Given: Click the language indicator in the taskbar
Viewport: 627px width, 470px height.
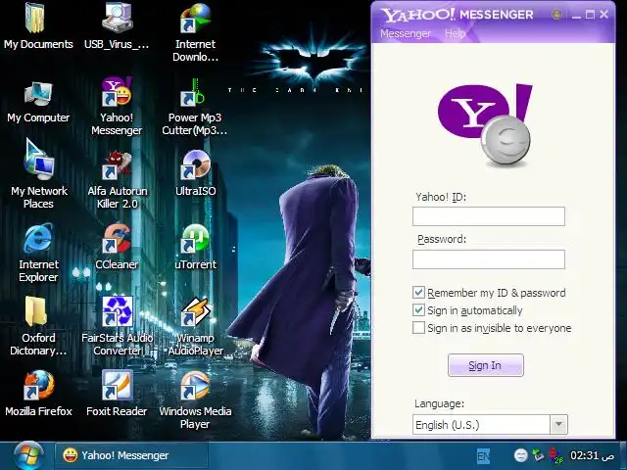Looking at the screenshot, I should (483, 456).
